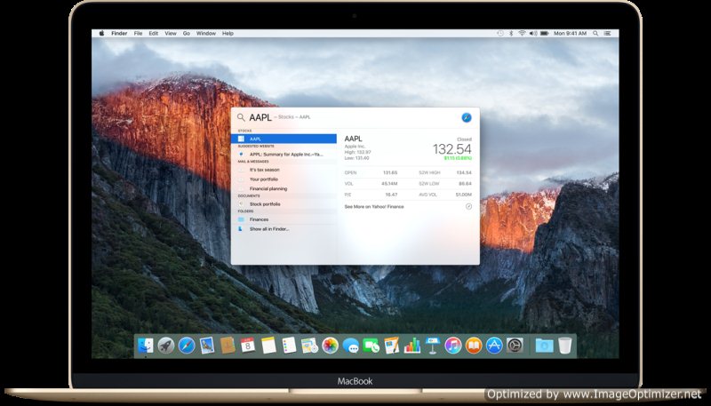Click the Mon 9:41 AM clock

tap(570, 34)
